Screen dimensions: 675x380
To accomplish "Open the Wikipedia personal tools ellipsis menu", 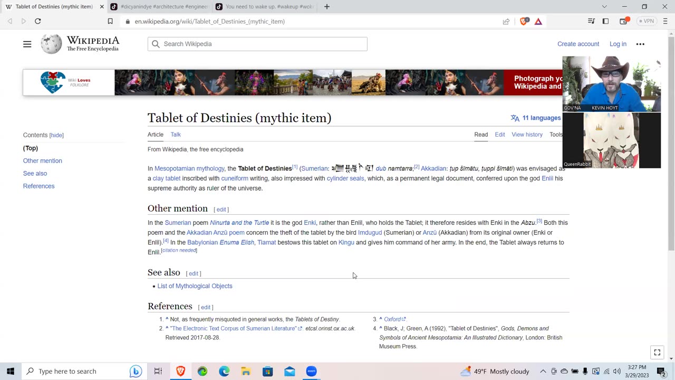I will tap(640, 44).
